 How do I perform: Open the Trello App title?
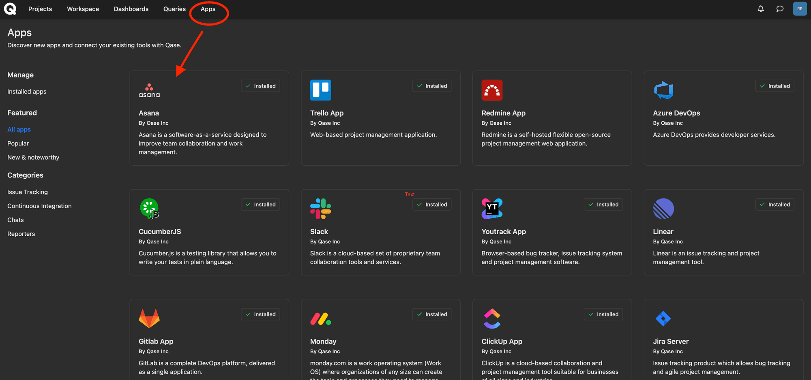click(327, 113)
